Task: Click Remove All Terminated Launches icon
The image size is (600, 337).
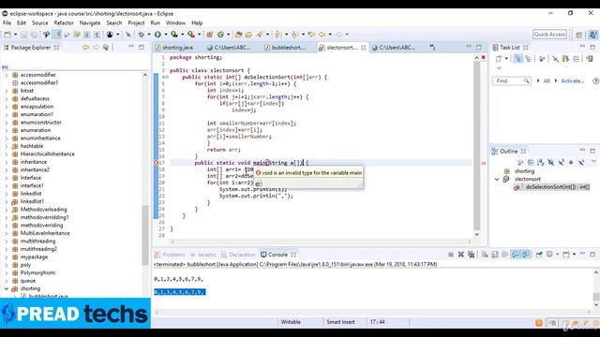Action: pos(471,255)
